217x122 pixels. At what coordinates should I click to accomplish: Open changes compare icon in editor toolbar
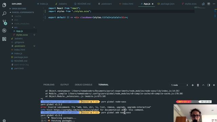(x=203, y=4)
